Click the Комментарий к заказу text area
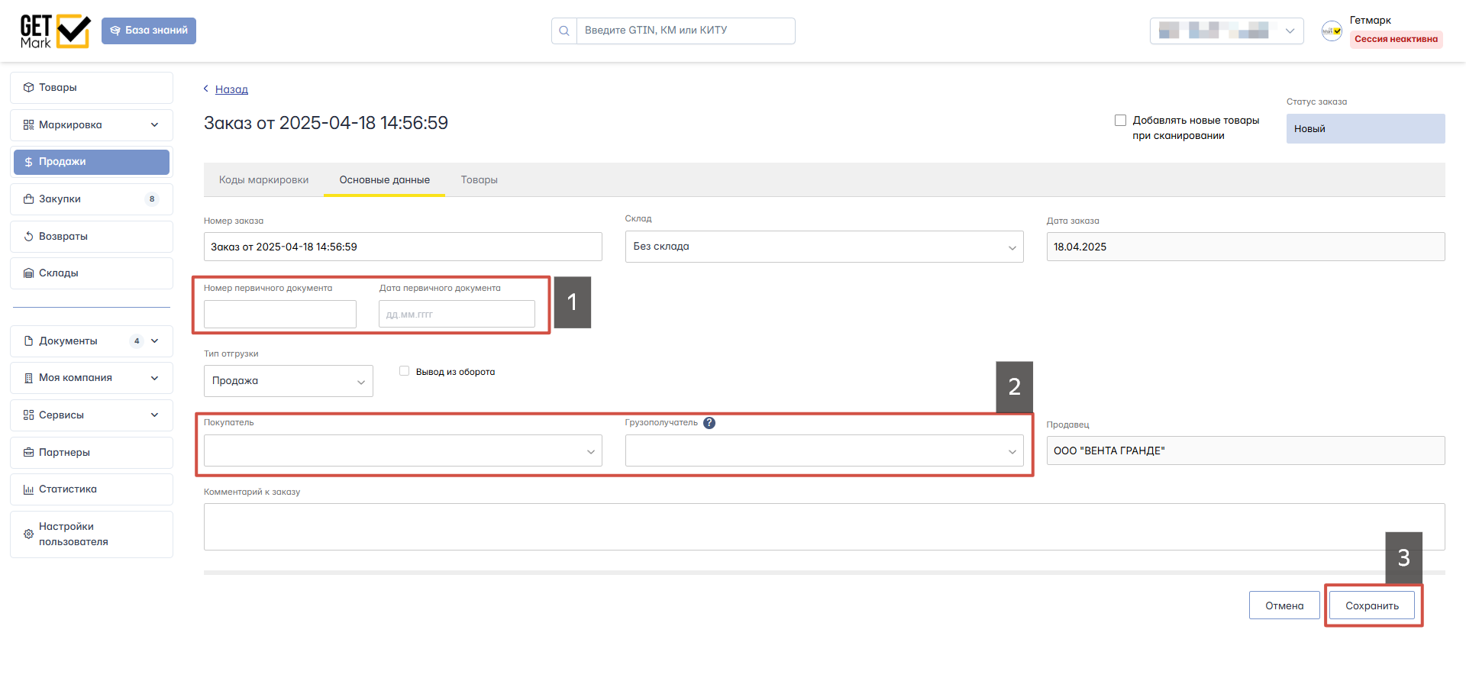The height and width of the screenshot is (691, 1466). pos(824,527)
